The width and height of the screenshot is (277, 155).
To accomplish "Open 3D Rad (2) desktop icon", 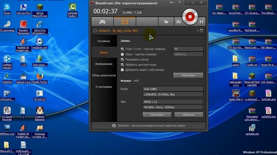I will [x=40, y=96].
